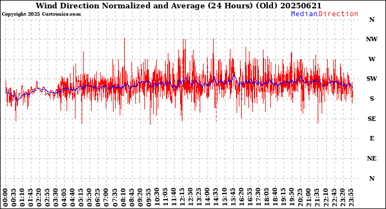
Task: Click the 04:05 time label
Action: point(64,197)
